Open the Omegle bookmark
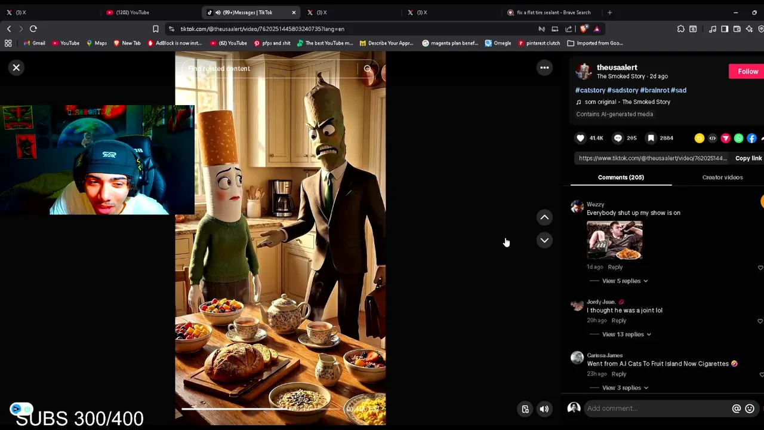This screenshot has width=764, height=430. [x=498, y=43]
